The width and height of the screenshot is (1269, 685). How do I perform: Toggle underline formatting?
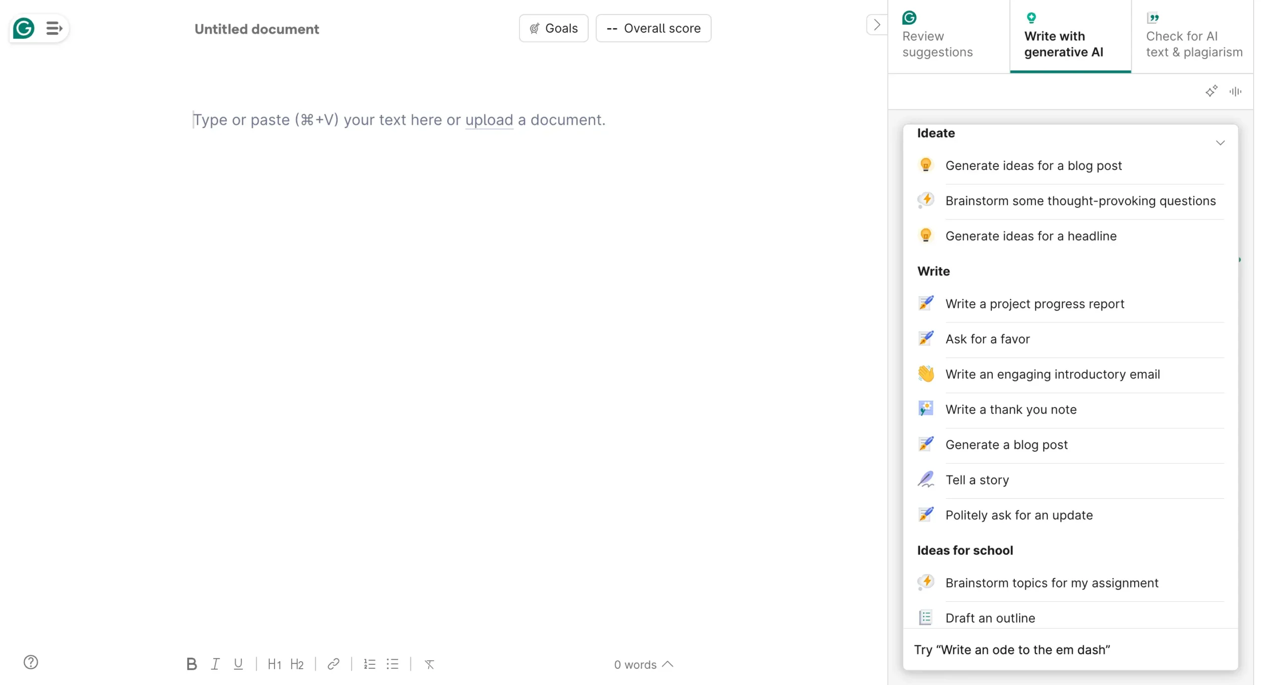[x=238, y=664]
